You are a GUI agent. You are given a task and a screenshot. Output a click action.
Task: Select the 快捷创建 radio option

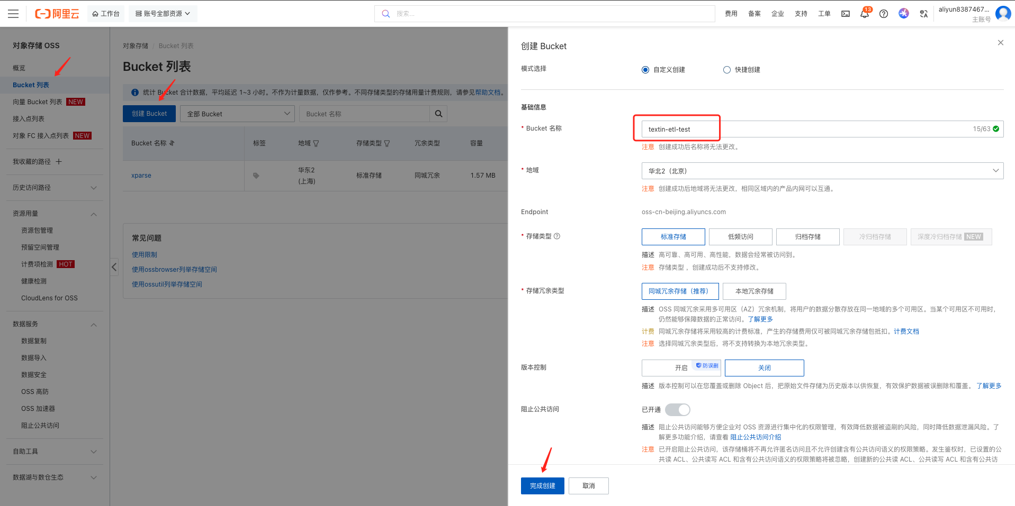(x=727, y=70)
